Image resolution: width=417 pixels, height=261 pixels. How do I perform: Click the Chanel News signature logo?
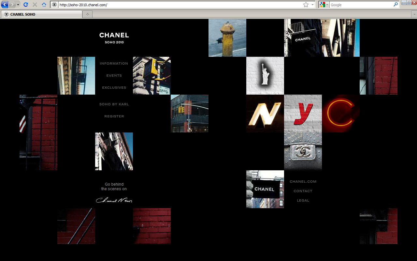tap(114, 200)
